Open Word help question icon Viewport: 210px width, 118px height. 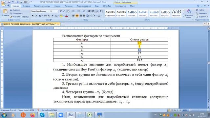(x=198, y=6)
